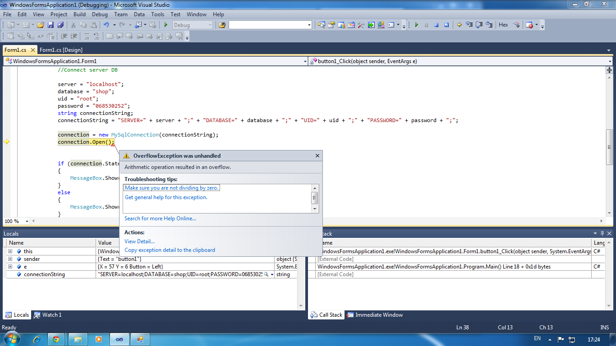Open the Undo history dropdown arrow
This screenshot has width=616, height=346.
[115, 25]
